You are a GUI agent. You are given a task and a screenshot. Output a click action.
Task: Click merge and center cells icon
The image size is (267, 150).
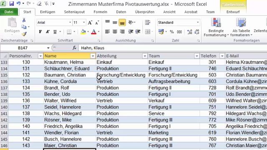[x=147, y=32]
